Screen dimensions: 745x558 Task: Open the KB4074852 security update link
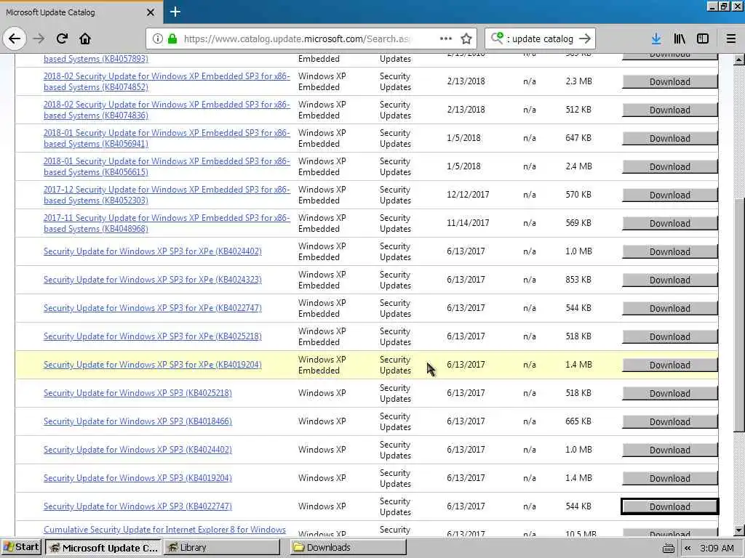[167, 81]
